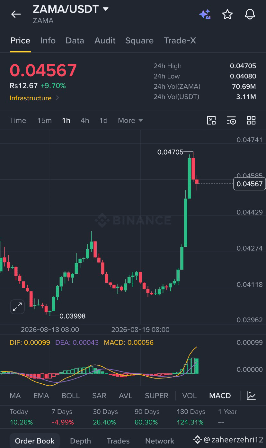Toggle the SUPER indicator
Image resolution: width=266 pixels, height=448 pixels.
[x=156, y=396]
